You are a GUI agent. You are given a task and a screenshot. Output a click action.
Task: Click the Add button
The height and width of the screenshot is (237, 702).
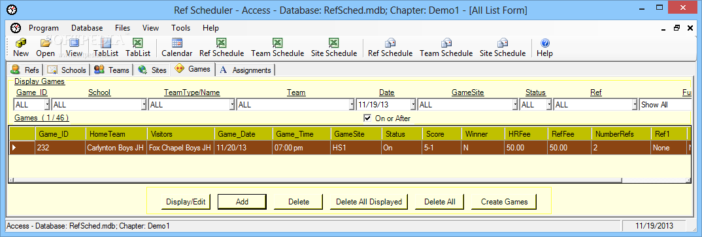click(x=242, y=202)
